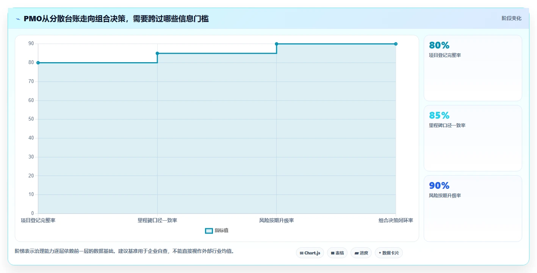Toggle the 指标值 legend swatch
The width and height of the screenshot is (537, 273).
point(209,231)
